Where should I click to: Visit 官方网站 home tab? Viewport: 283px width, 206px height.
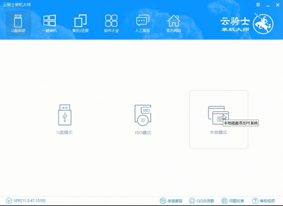pos(174,24)
